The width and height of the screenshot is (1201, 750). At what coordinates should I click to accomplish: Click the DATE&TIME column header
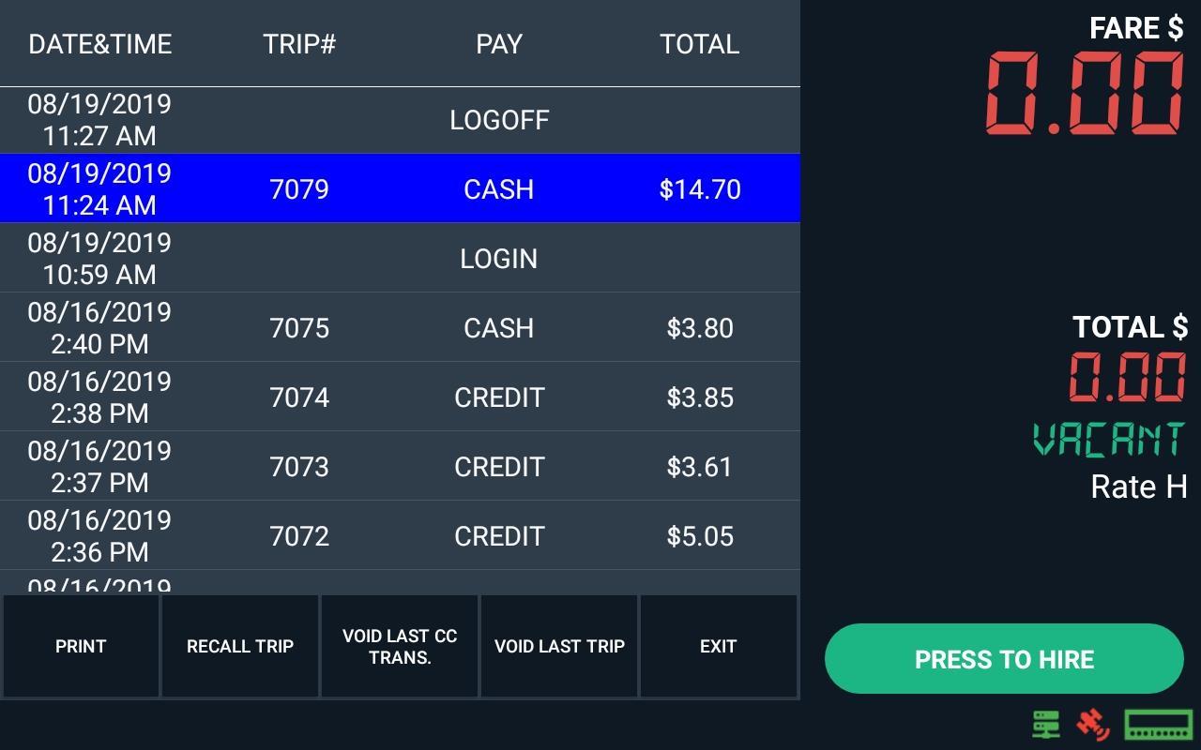coord(100,44)
